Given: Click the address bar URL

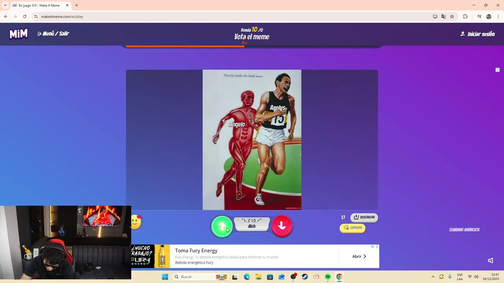Looking at the screenshot, I should pos(62,17).
